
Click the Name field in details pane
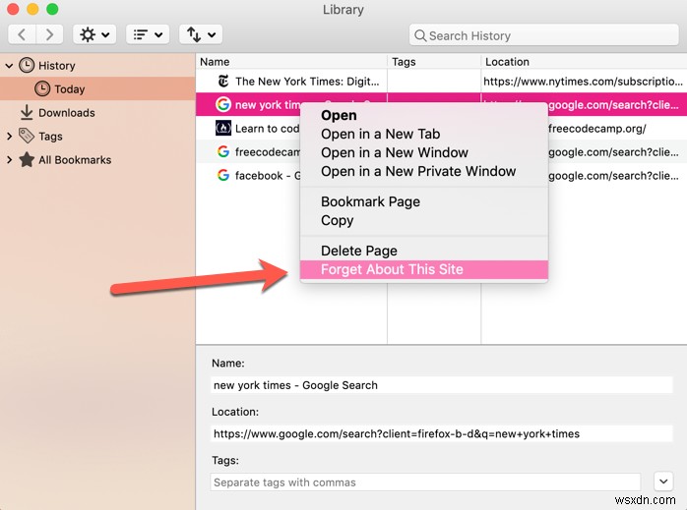pyautogui.click(x=442, y=385)
